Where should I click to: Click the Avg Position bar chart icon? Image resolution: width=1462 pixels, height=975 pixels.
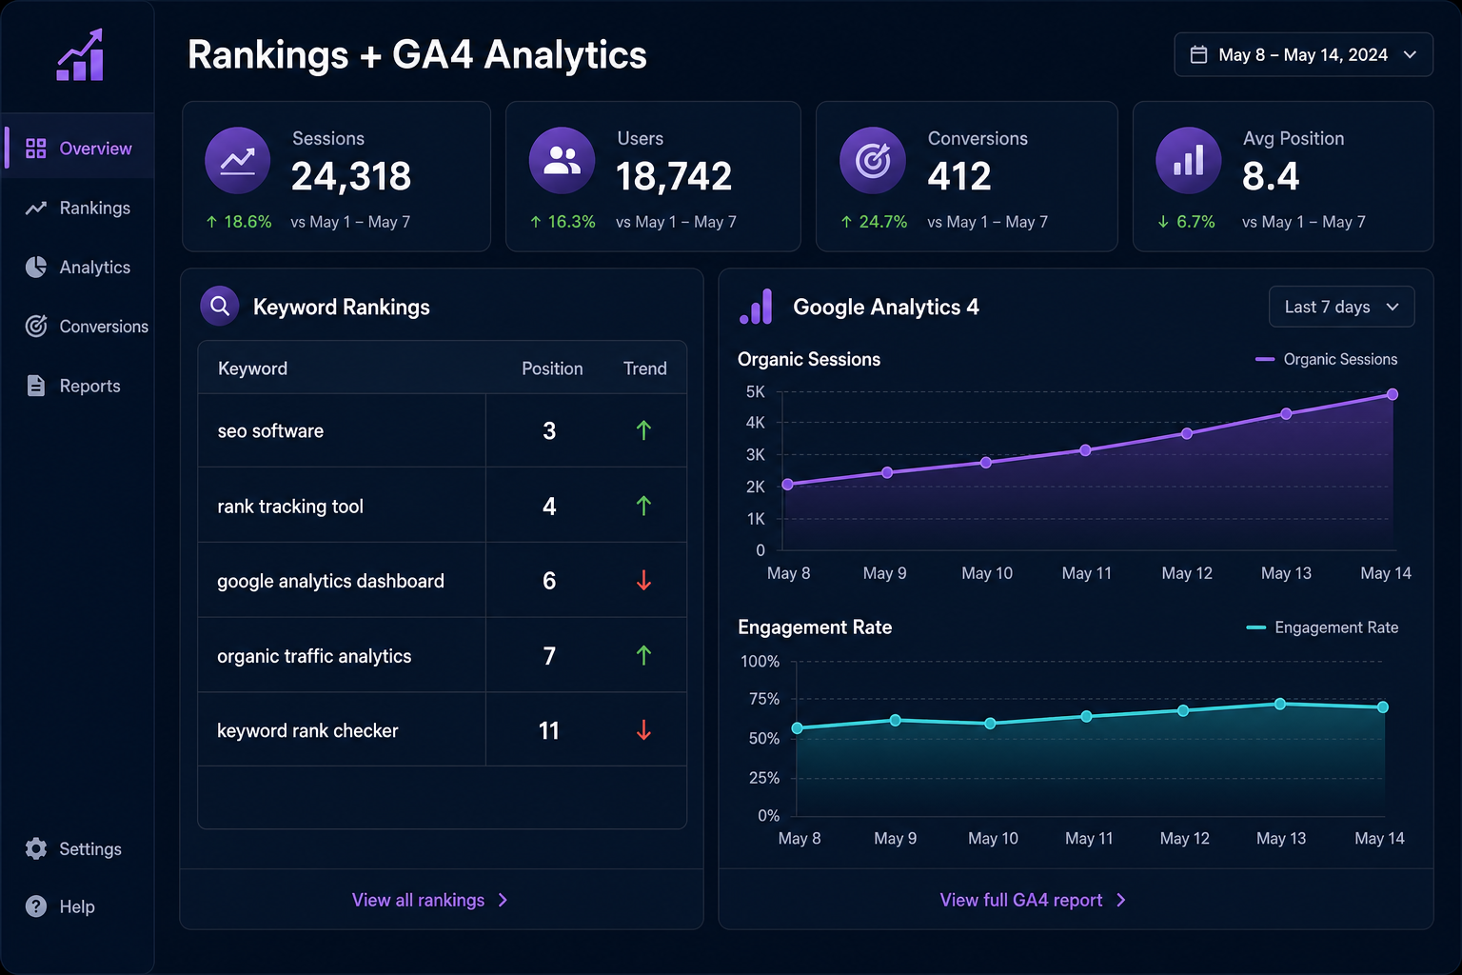[1189, 160]
